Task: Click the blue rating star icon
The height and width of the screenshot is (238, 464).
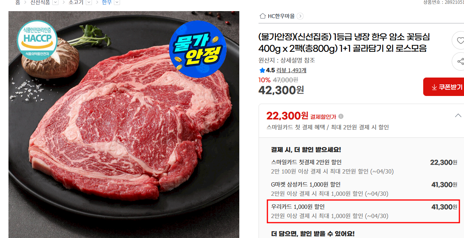Action: pyautogui.click(x=262, y=70)
